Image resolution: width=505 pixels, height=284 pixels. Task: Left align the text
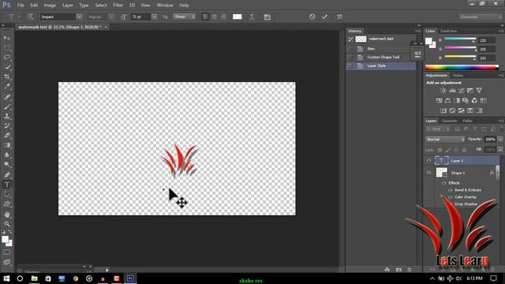205,17
